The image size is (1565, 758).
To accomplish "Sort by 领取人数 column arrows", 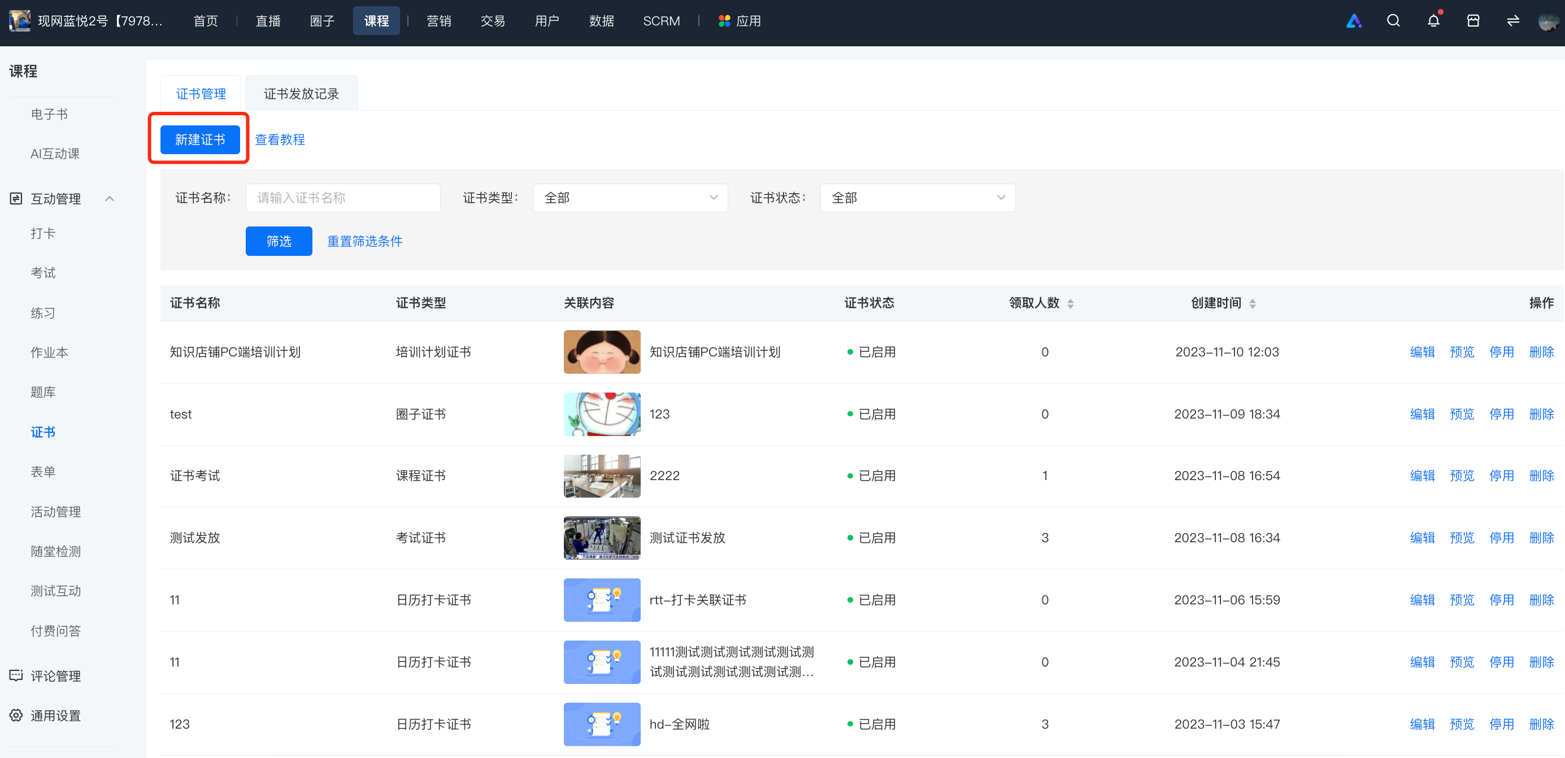I will tap(1071, 303).
